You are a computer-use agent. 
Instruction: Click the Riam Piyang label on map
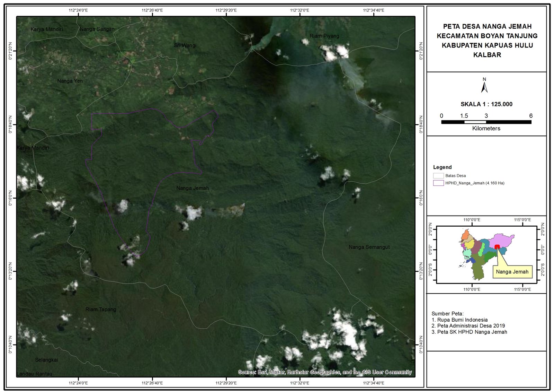[x=324, y=36]
